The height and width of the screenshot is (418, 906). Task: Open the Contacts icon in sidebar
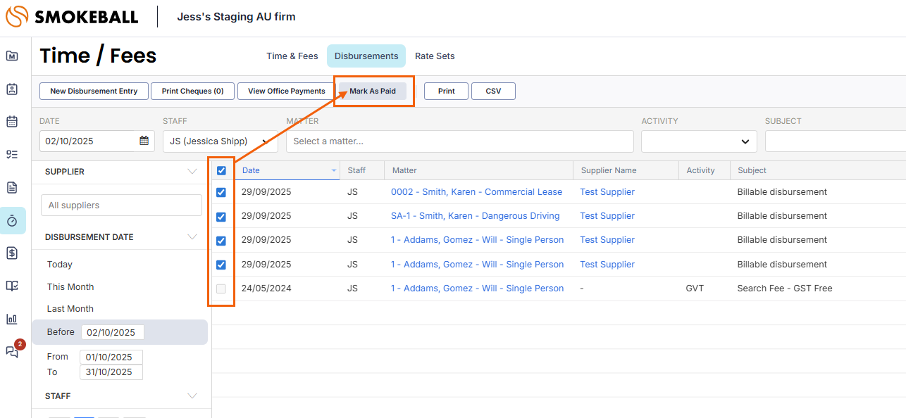pos(12,89)
